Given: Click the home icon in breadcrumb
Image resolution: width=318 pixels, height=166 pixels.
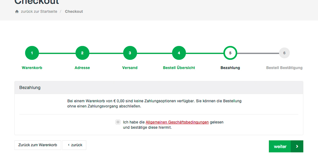Looking at the screenshot, I should [x=17, y=11].
